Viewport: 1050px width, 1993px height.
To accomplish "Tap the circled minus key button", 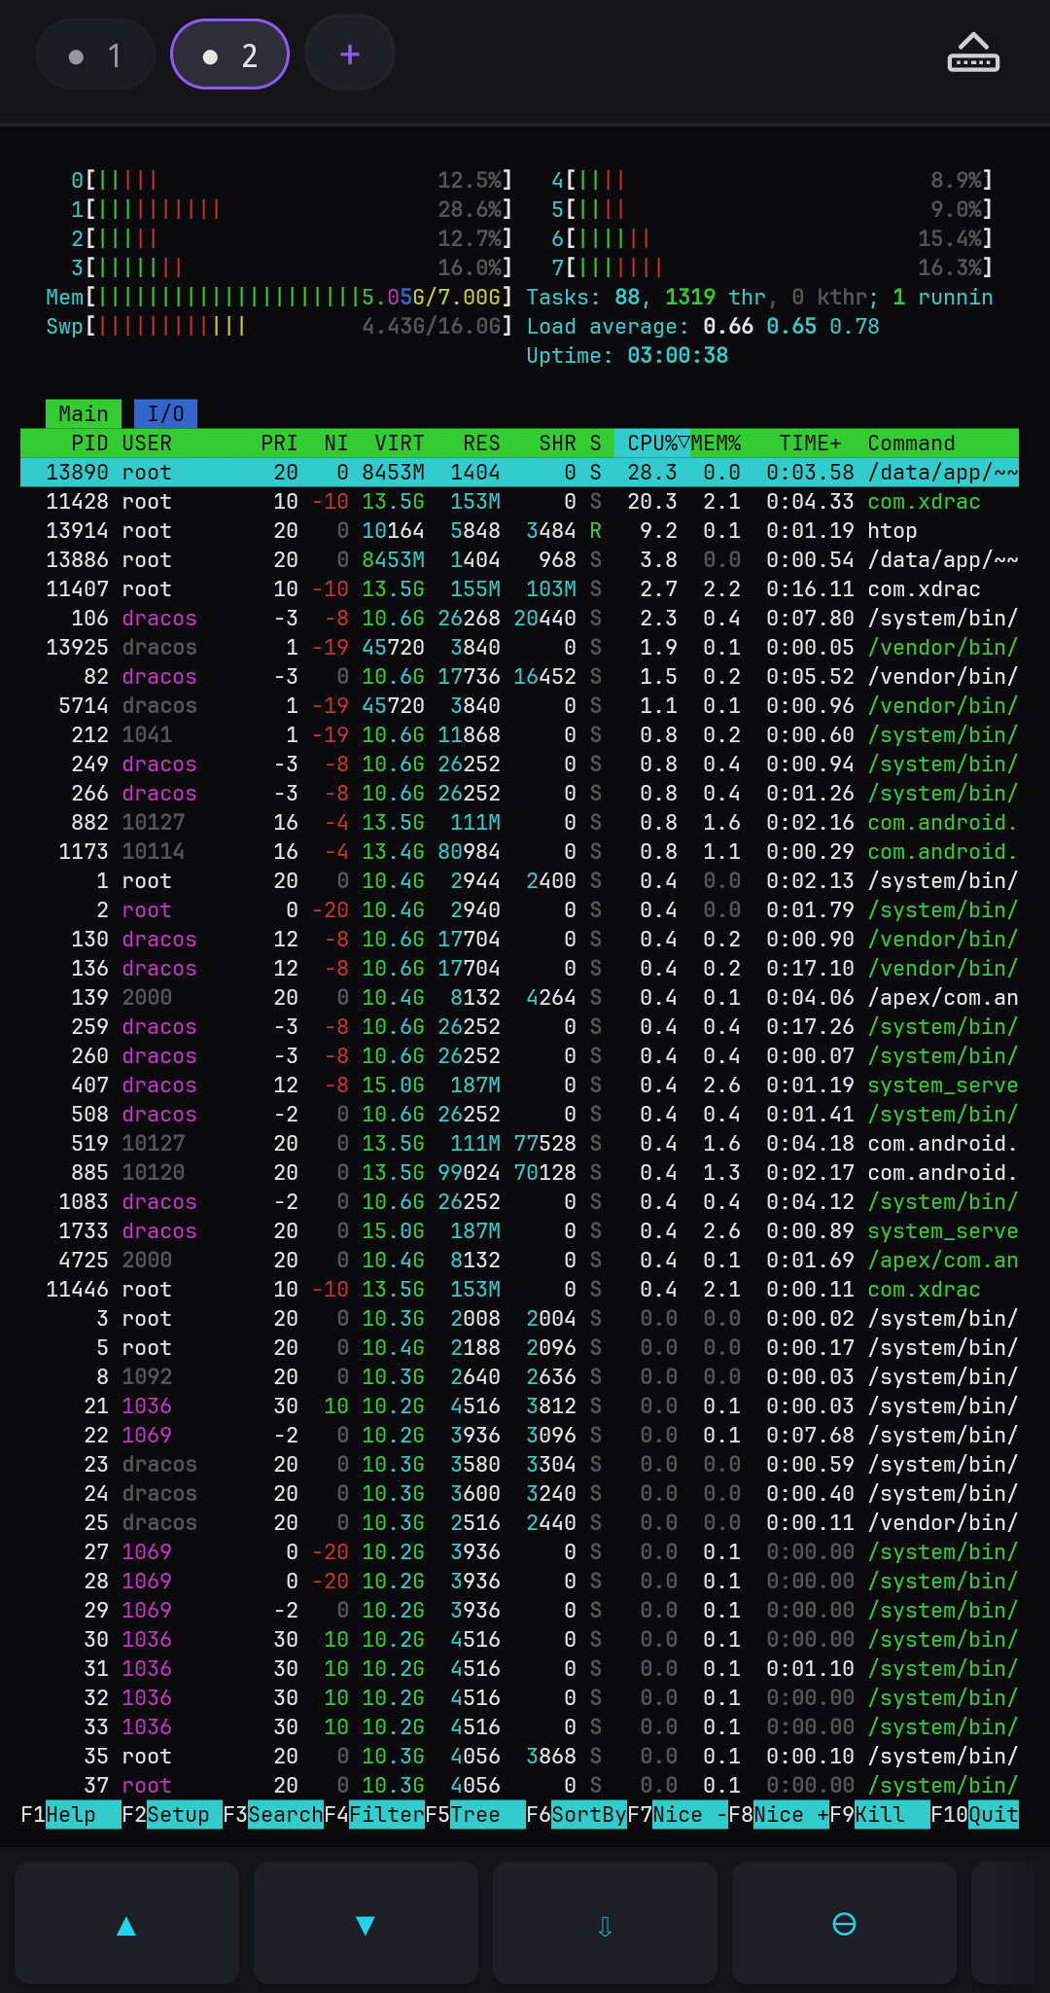I will click(844, 1924).
